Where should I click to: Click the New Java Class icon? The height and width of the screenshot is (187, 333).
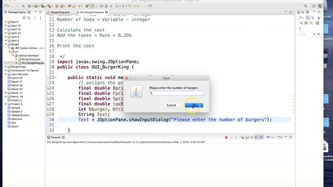62,6
